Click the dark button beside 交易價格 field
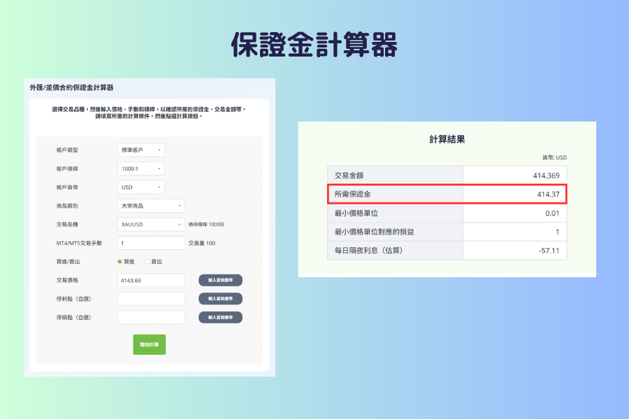 [x=220, y=280]
